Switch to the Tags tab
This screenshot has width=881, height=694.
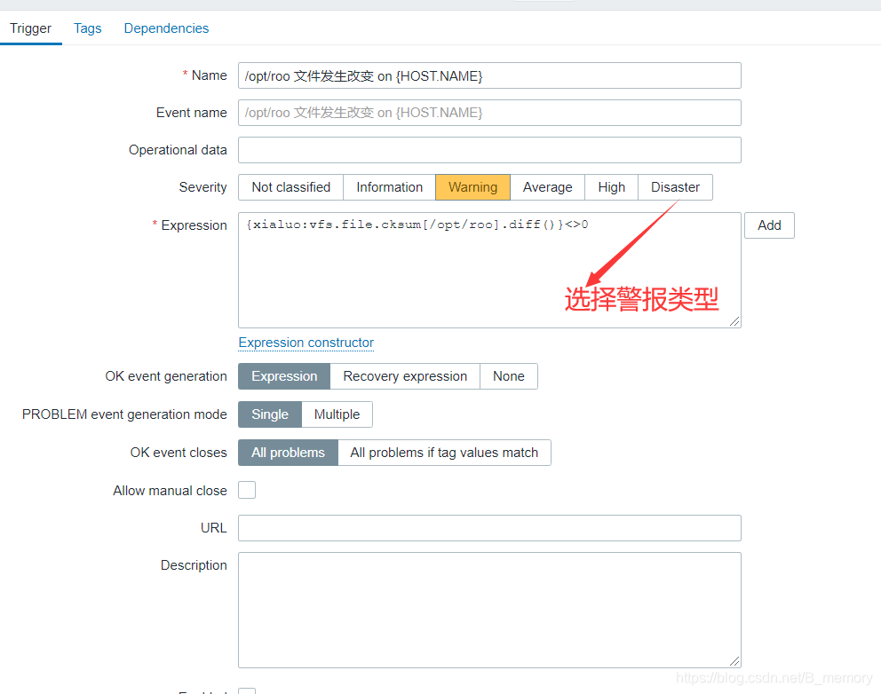[x=88, y=28]
